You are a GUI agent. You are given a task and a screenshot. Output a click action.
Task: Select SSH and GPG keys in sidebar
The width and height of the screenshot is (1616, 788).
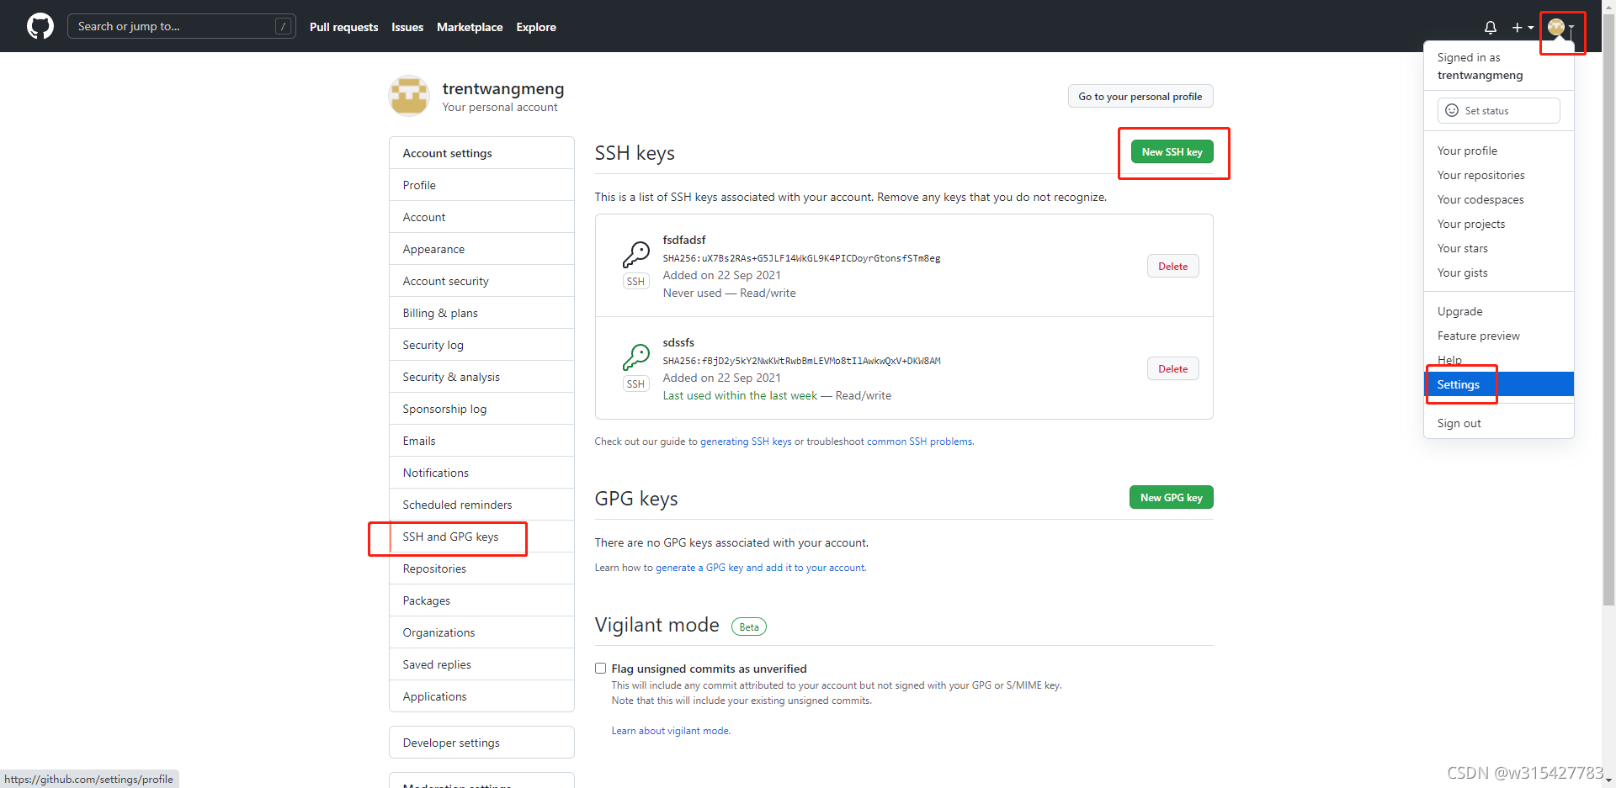pyautogui.click(x=481, y=537)
